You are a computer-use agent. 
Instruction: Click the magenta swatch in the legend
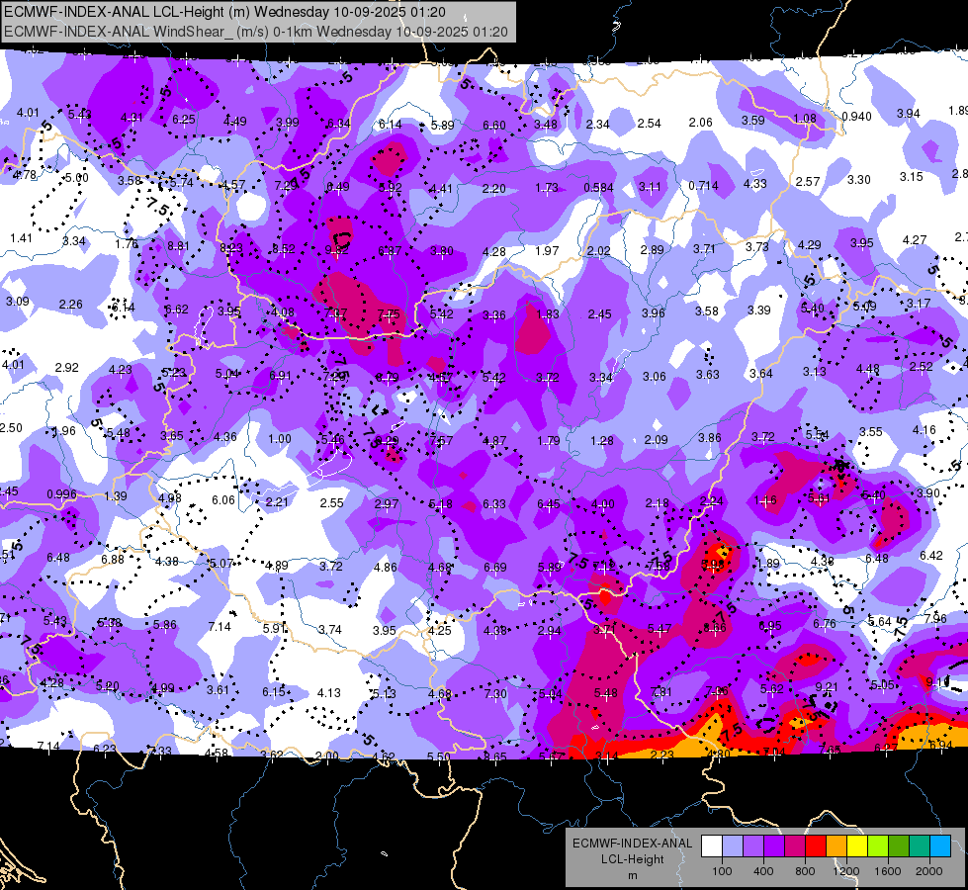pyautogui.click(x=795, y=846)
